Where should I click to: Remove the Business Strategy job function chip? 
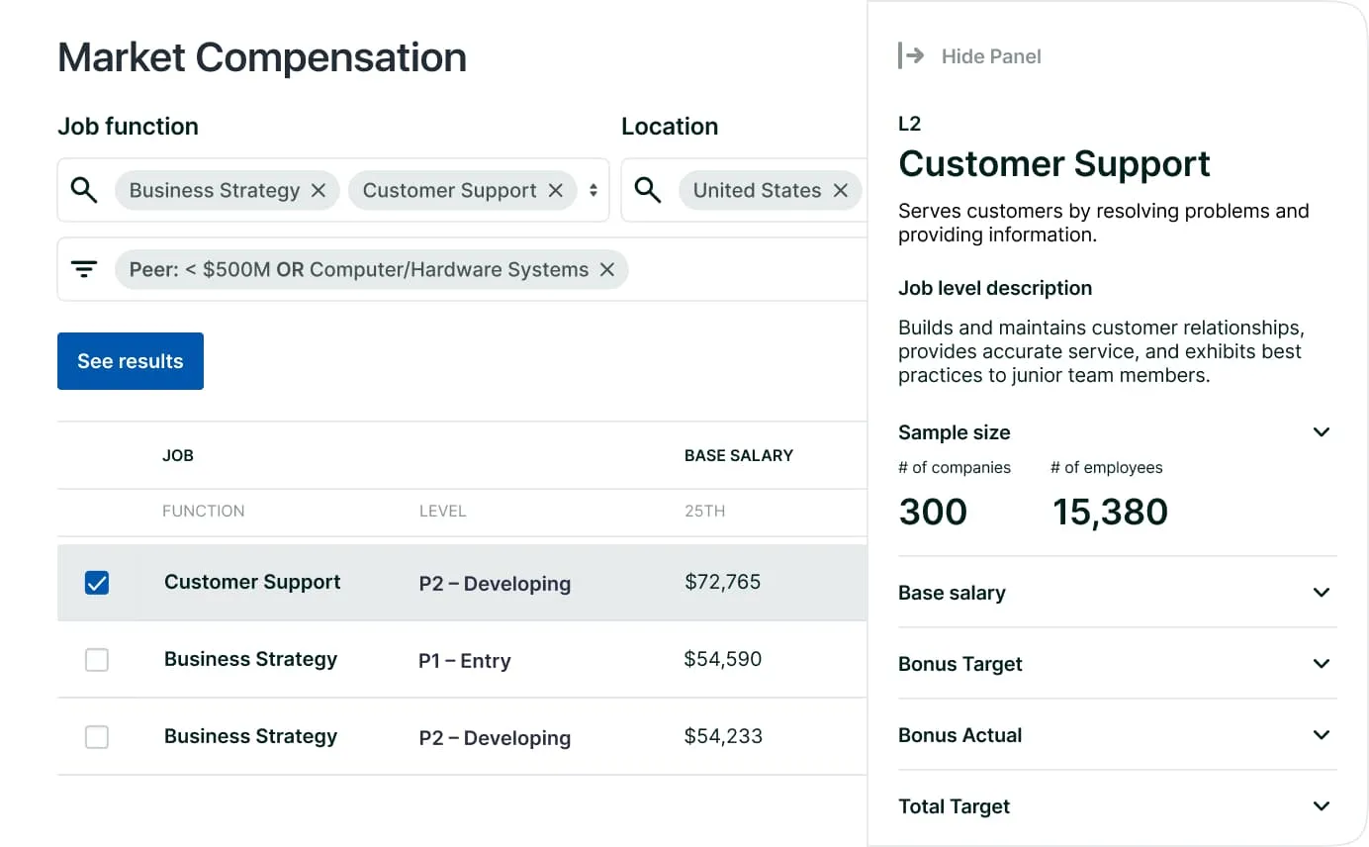pyautogui.click(x=318, y=190)
